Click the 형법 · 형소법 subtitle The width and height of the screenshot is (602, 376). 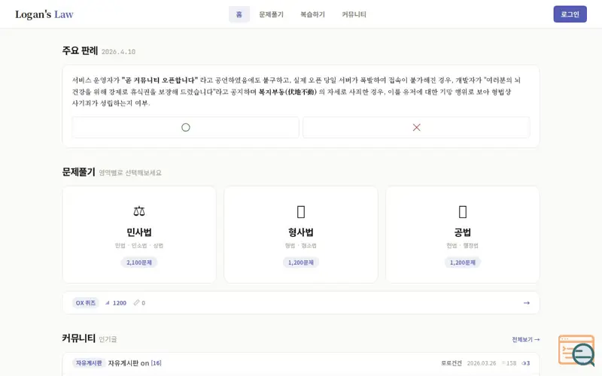[301, 246]
